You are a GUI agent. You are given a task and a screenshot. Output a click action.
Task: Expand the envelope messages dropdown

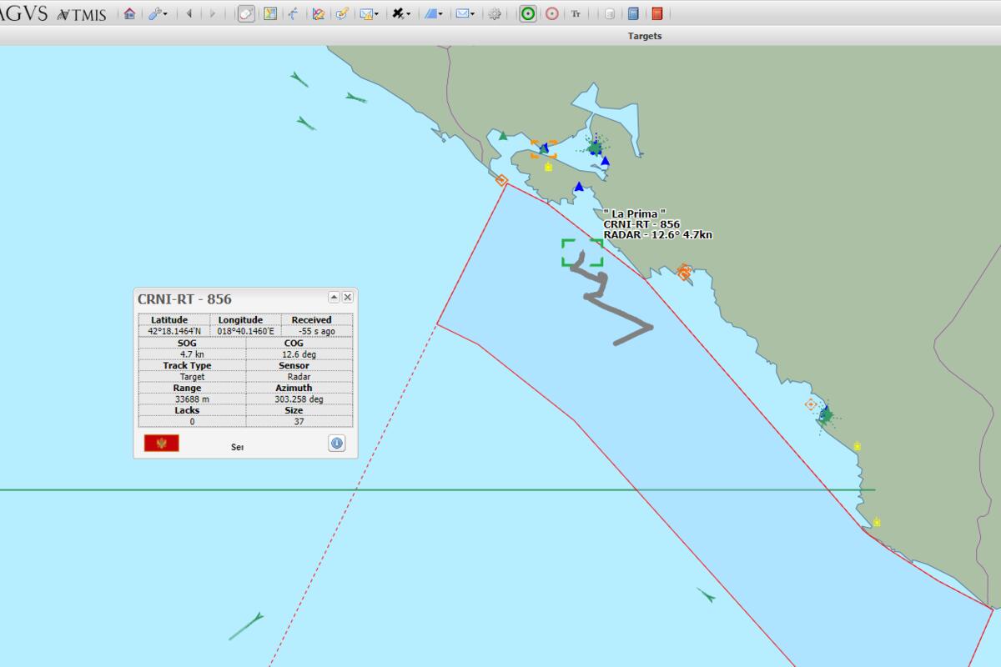coord(465,13)
